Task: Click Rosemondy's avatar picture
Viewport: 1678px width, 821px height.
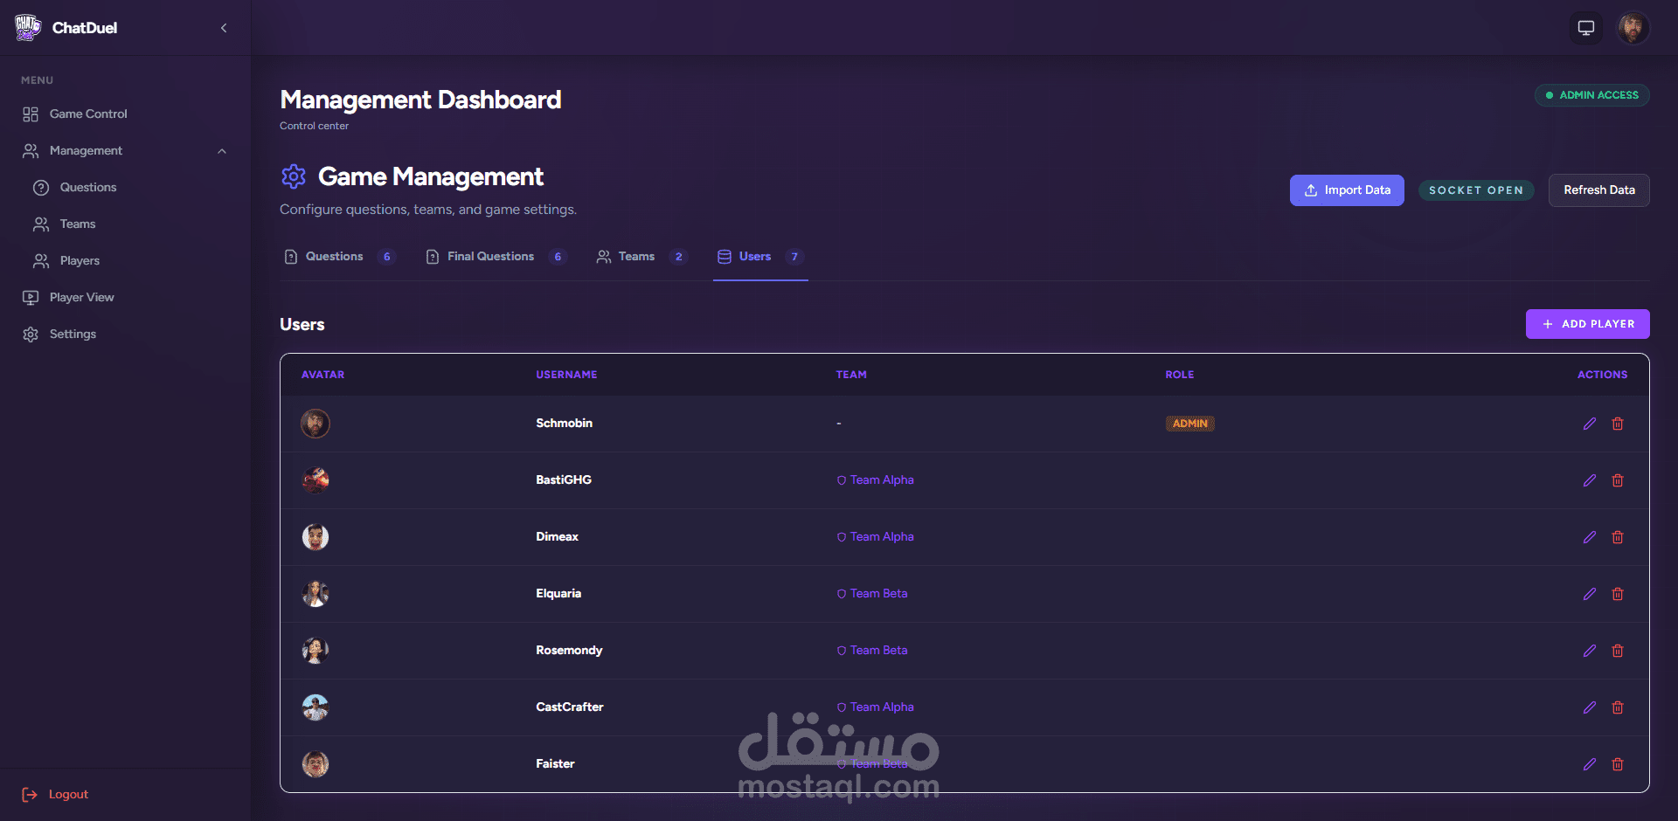Action: coord(315,651)
